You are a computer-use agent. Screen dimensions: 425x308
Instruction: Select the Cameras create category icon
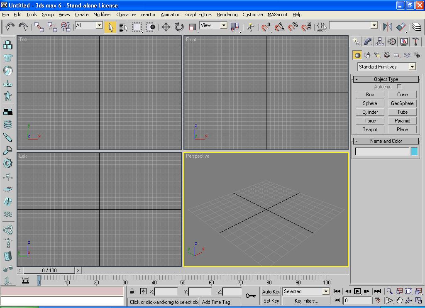click(x=387, y=55)
